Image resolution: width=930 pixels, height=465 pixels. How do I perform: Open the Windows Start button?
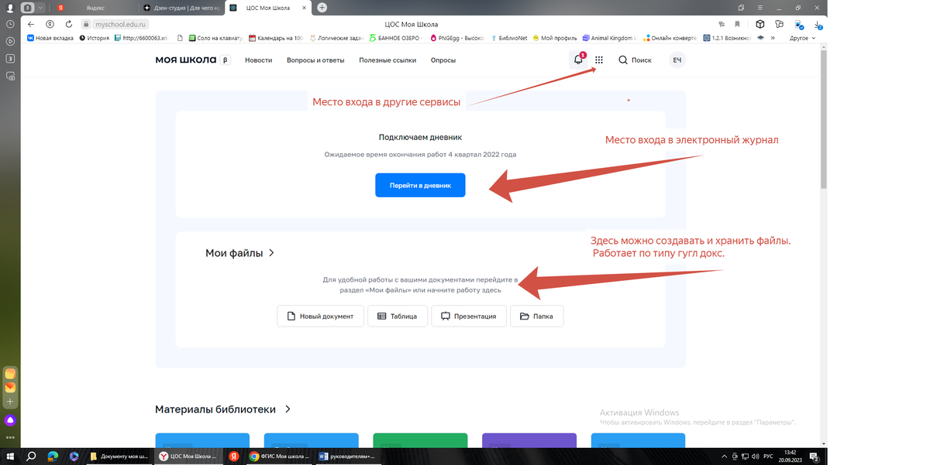pyautogui.click(x=11, y=456)
